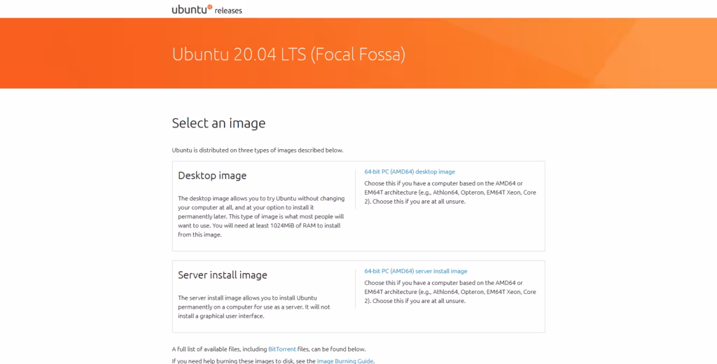Open the Image Burning Guide link
This screenshot has height=364, width=717.
pyautogui.click(x=344, y=360)
